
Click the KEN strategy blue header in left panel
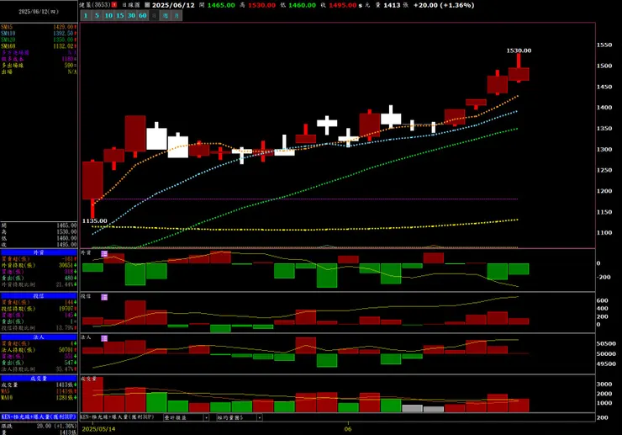tap(39, 417)
